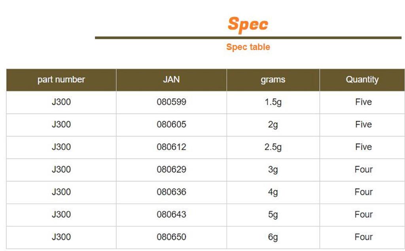Click the 080650 JAN cell
The width and height of the screenshot is (405, 251).
171,237
